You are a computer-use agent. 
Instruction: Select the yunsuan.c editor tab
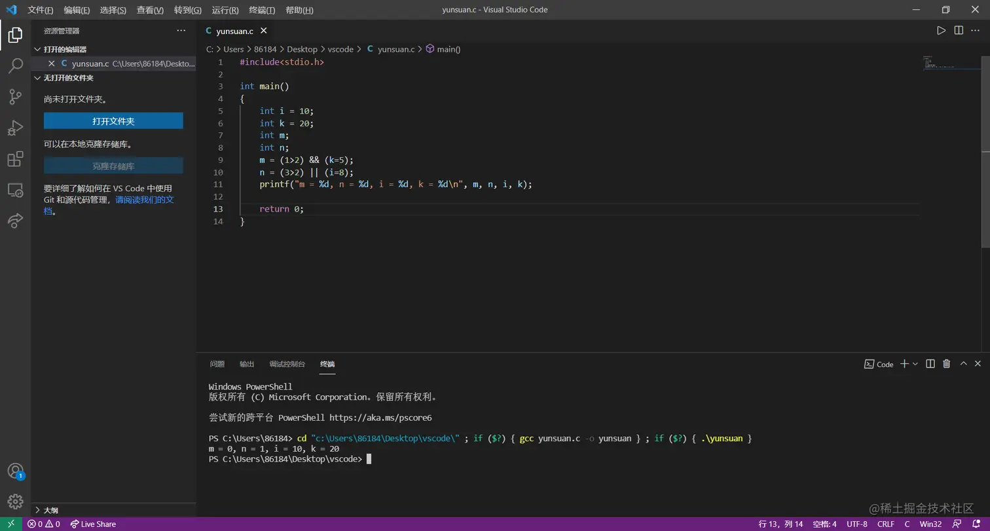click(x=235, y=31)
